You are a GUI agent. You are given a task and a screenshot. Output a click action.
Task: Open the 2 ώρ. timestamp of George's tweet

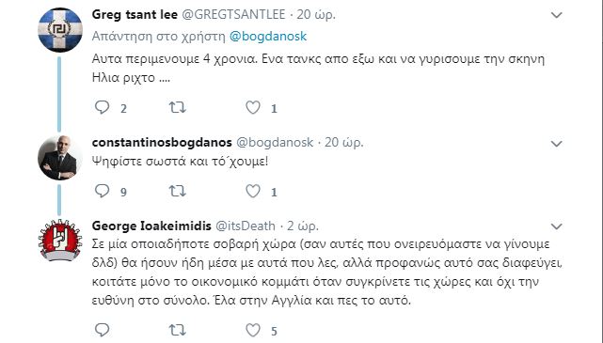(x=303, y=226)
